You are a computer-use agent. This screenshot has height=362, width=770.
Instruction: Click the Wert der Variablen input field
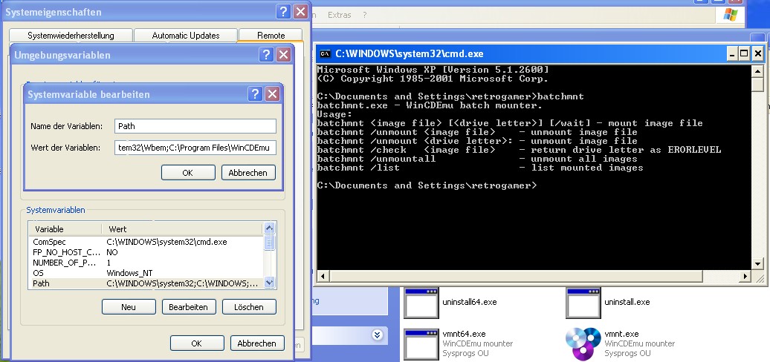click(195, 148)
